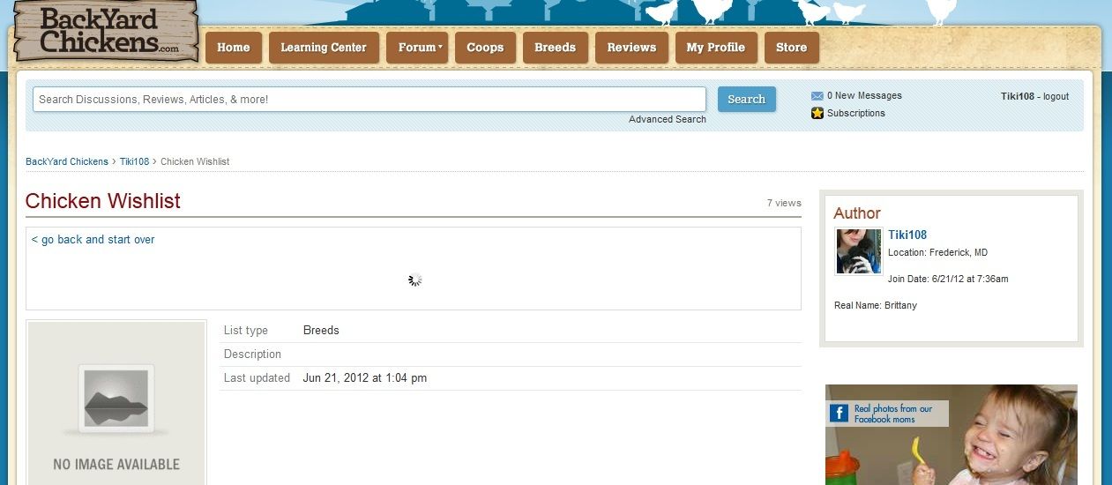The width and height of the screenshot is (1112, 485).
Task: Click Tiki108's author avatar photo
Action: pyautogui.click(x=858, y=252)
